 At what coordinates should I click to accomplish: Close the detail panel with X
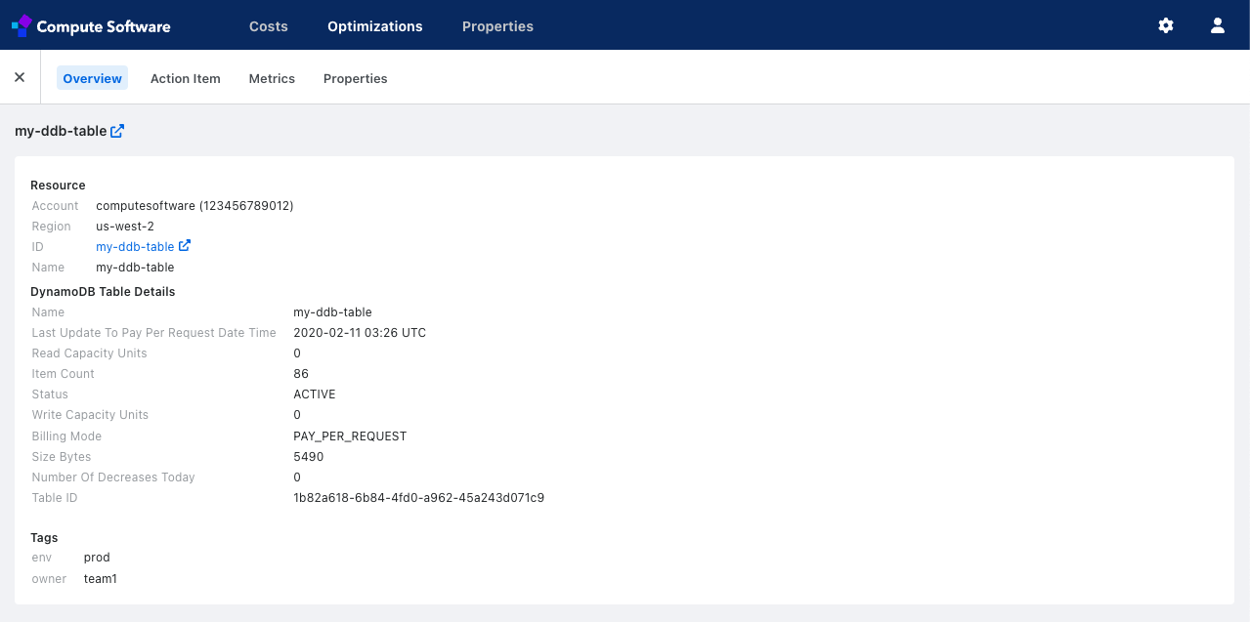20,77
